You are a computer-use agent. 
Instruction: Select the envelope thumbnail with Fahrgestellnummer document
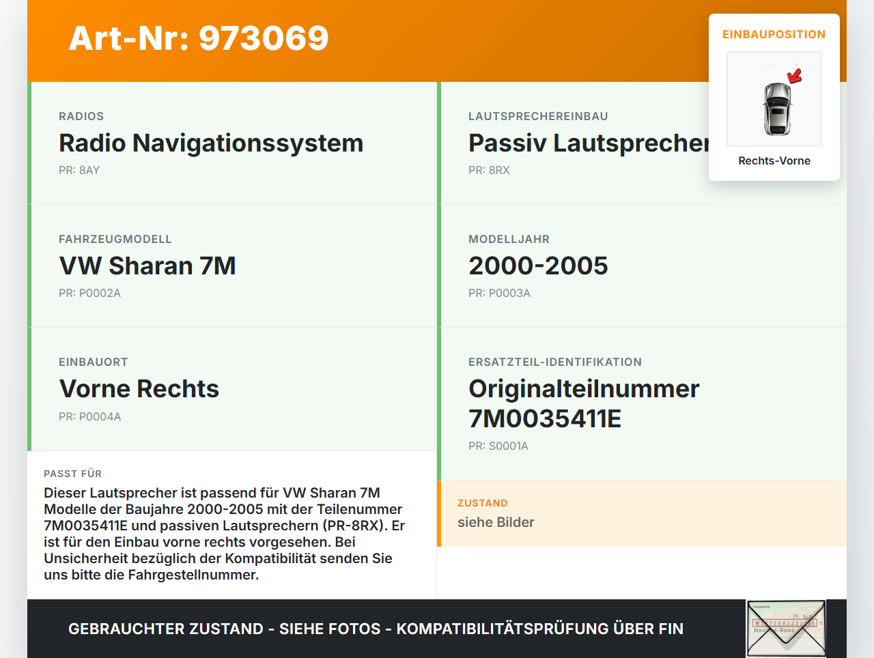coord(785,627)
